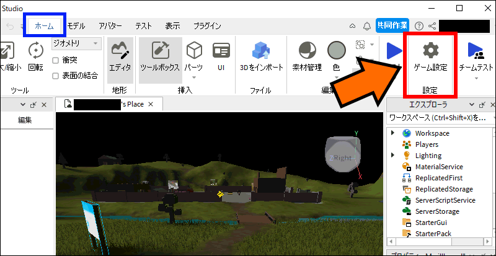
Task: Open the プラグイン ribbon tab
Action: 207,26
